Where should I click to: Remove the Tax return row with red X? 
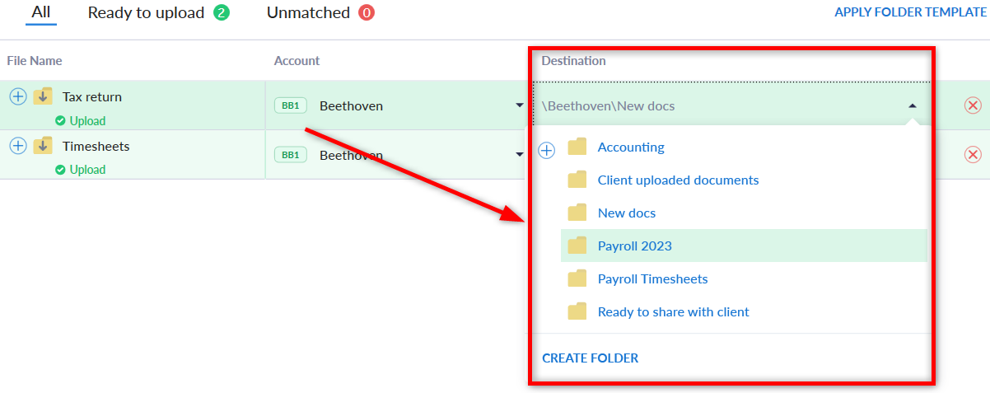tap(973, 105)
